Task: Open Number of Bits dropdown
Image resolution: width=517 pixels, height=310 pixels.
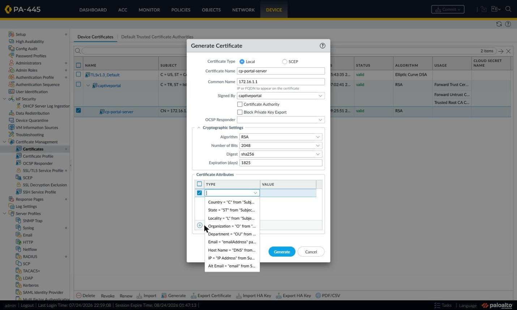Action: point(318,145)
